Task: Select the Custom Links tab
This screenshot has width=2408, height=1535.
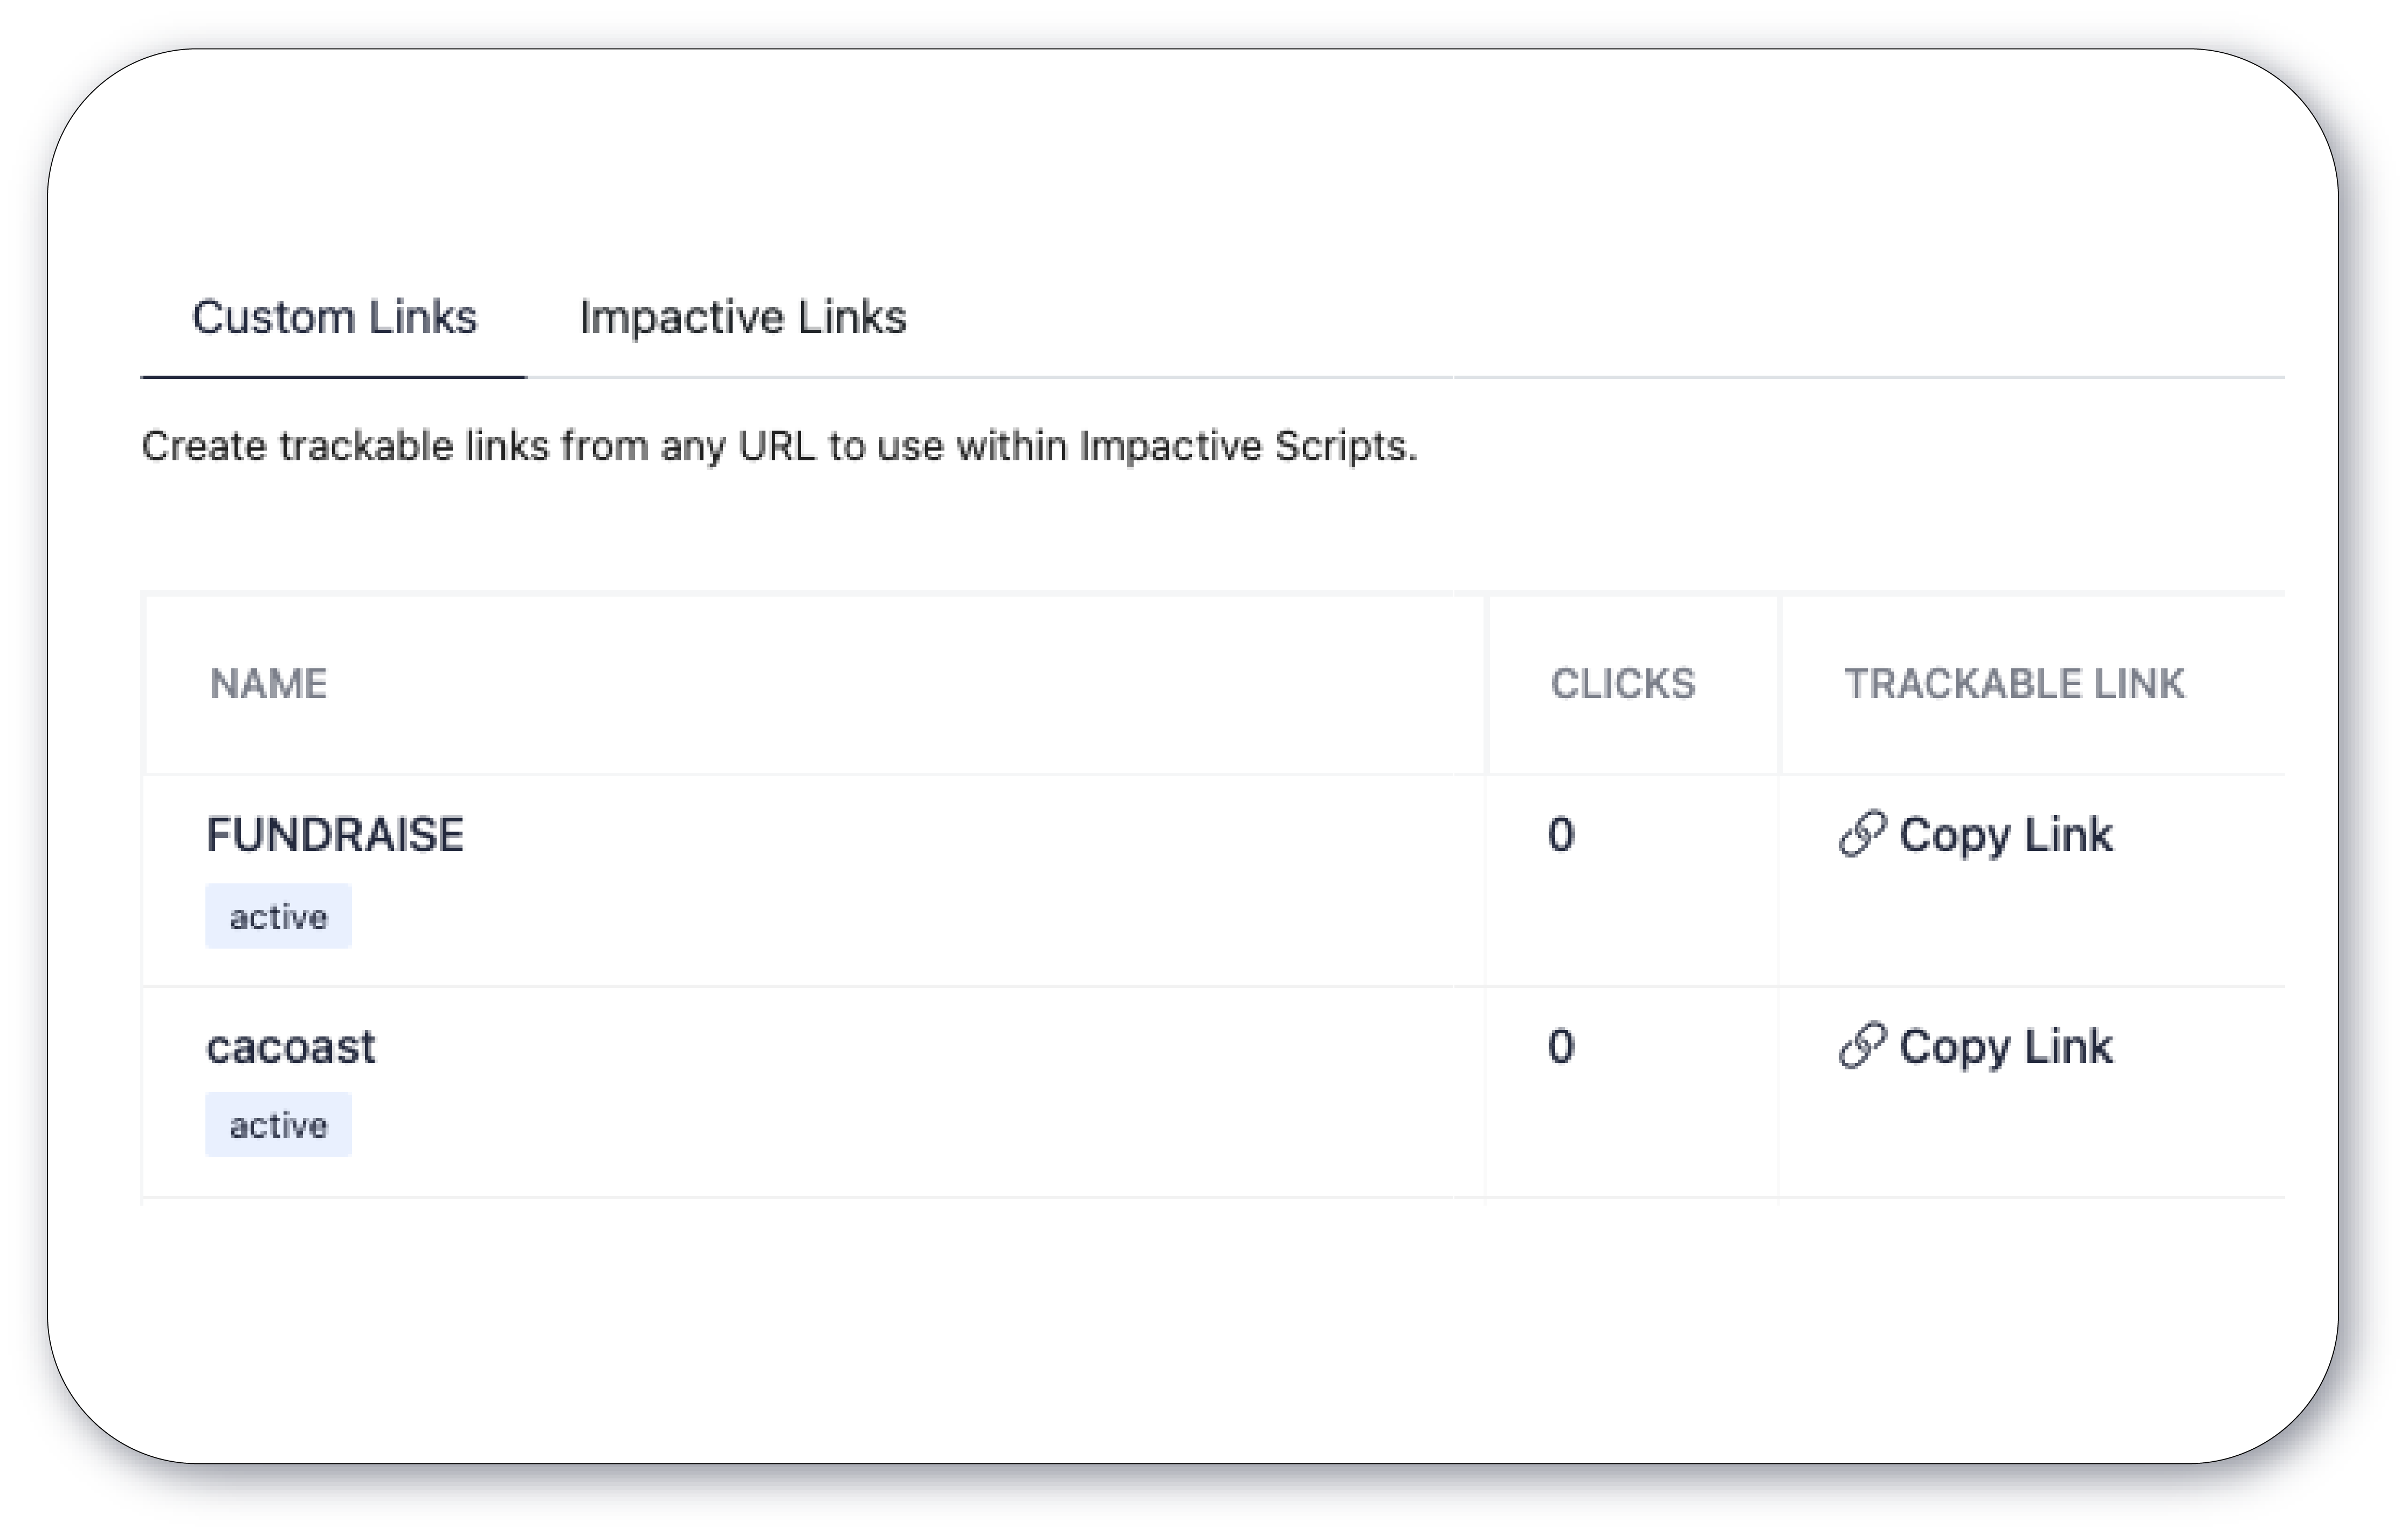Action: click(334, 317)
